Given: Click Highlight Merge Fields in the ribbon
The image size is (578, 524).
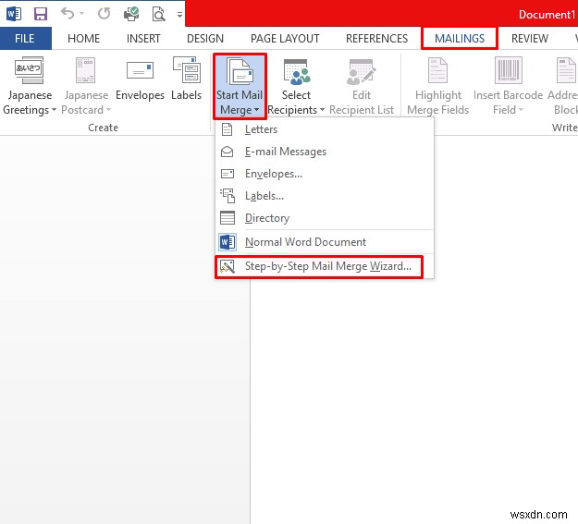Looking at the screenshot, I should [438, 86].
